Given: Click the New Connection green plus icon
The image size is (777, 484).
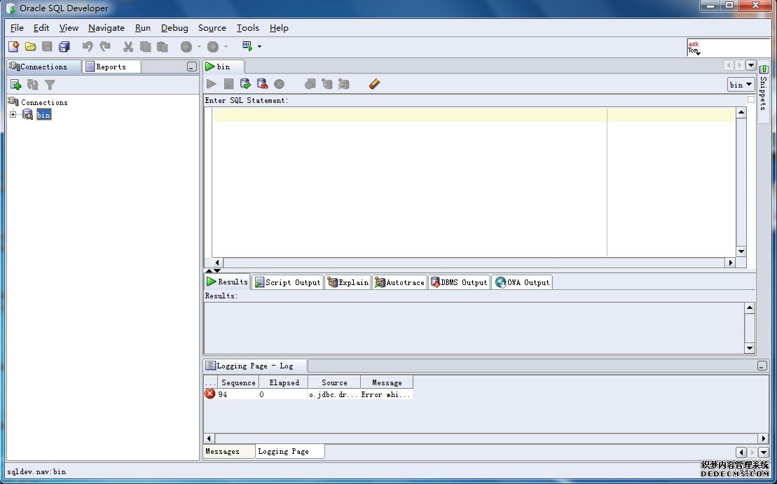Looking at the screenshot, I should [15, 85].
